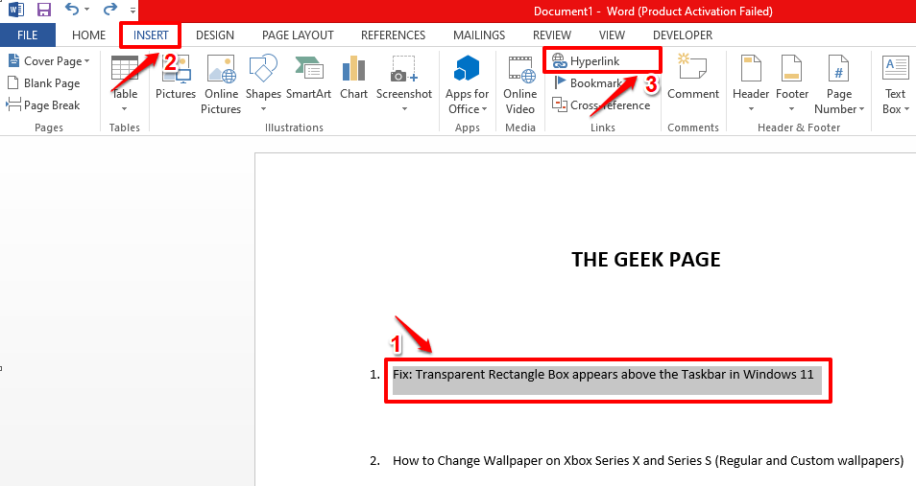The width and height of the screenshot is (916, 486).
Task: Click the highlighted Transparent Rectangle Box list line
Action: [x=603, y=375]
